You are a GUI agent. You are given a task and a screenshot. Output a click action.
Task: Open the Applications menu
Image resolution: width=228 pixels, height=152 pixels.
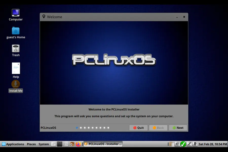coord(13,144)
